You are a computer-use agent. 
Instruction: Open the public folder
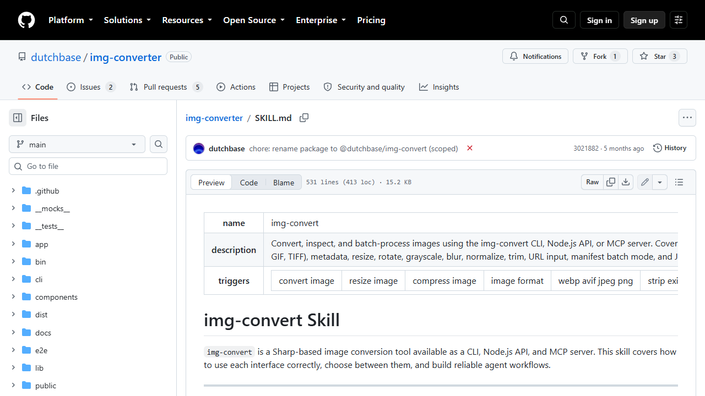46,386
